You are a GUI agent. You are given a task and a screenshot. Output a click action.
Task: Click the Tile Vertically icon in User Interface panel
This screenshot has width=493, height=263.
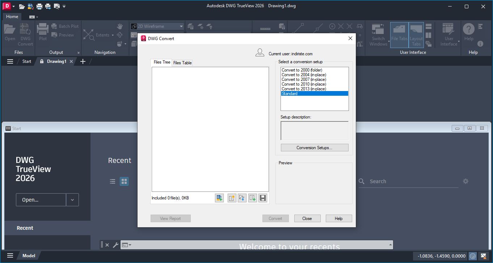(429, 35)
